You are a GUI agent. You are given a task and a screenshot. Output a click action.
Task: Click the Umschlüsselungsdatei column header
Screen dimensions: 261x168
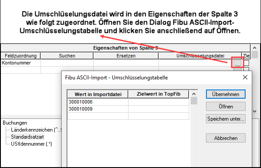[200, 56]
